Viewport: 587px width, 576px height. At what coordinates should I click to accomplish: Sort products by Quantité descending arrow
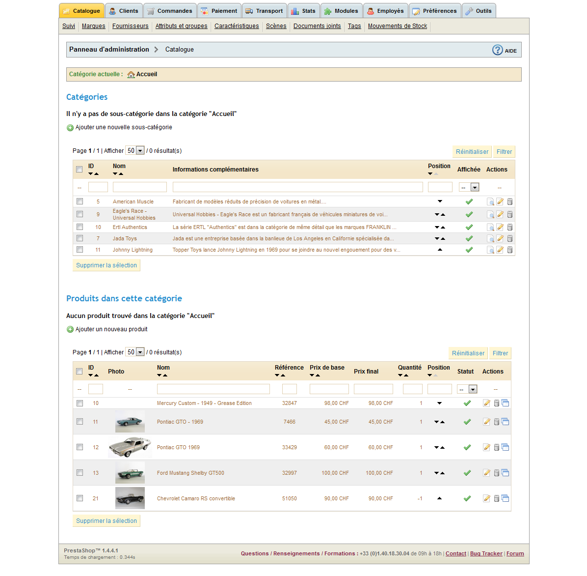400,375
